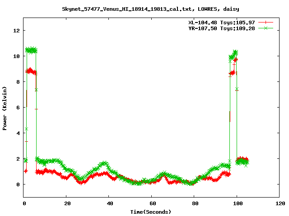
Task: Click the Power (Kelvin) y-axis label
Action: click(x=5, y=108)
